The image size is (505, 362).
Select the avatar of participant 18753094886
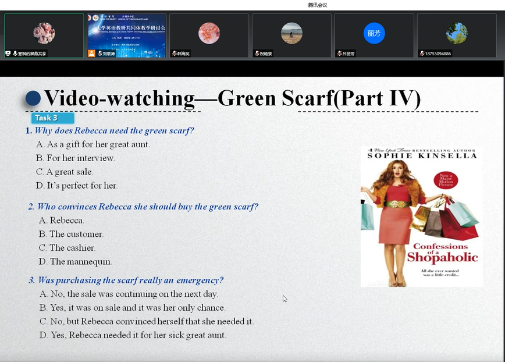[x=457, y=33]
